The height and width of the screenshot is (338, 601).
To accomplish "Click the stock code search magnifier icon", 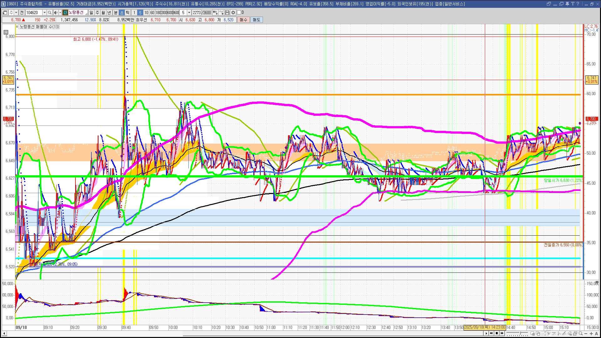I will pyautogui.click(x=50, y=13).
